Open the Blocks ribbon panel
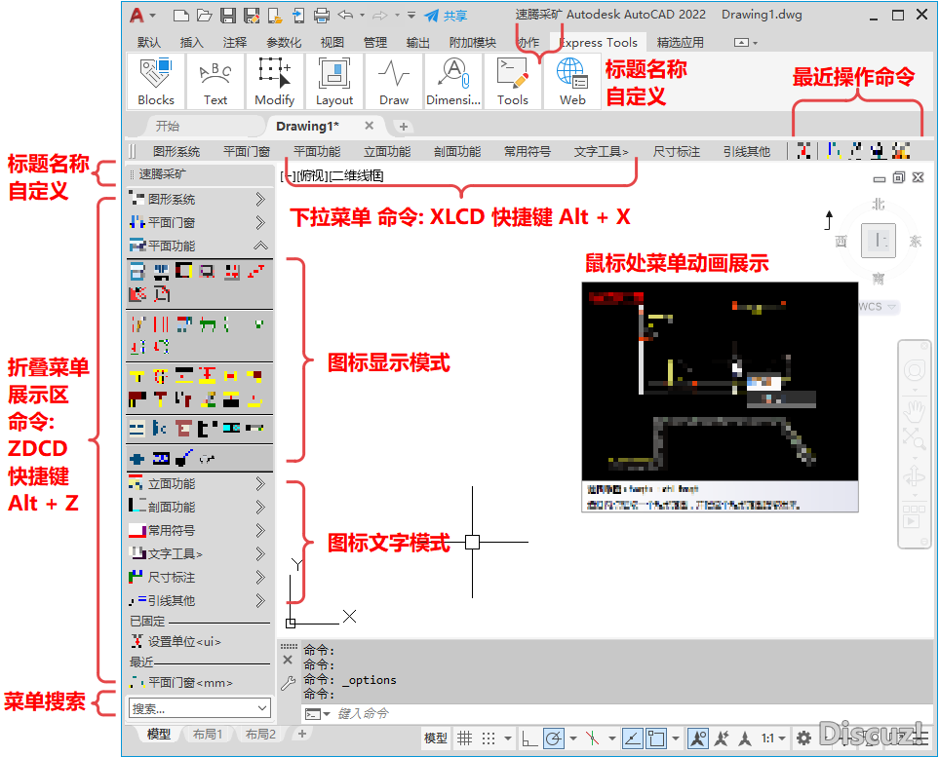Screen dimensions: 939x757 click(x=156, y=82)
